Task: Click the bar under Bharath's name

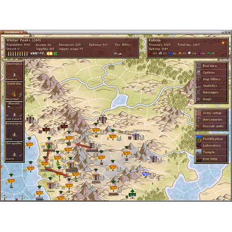Action: [14, 107]
